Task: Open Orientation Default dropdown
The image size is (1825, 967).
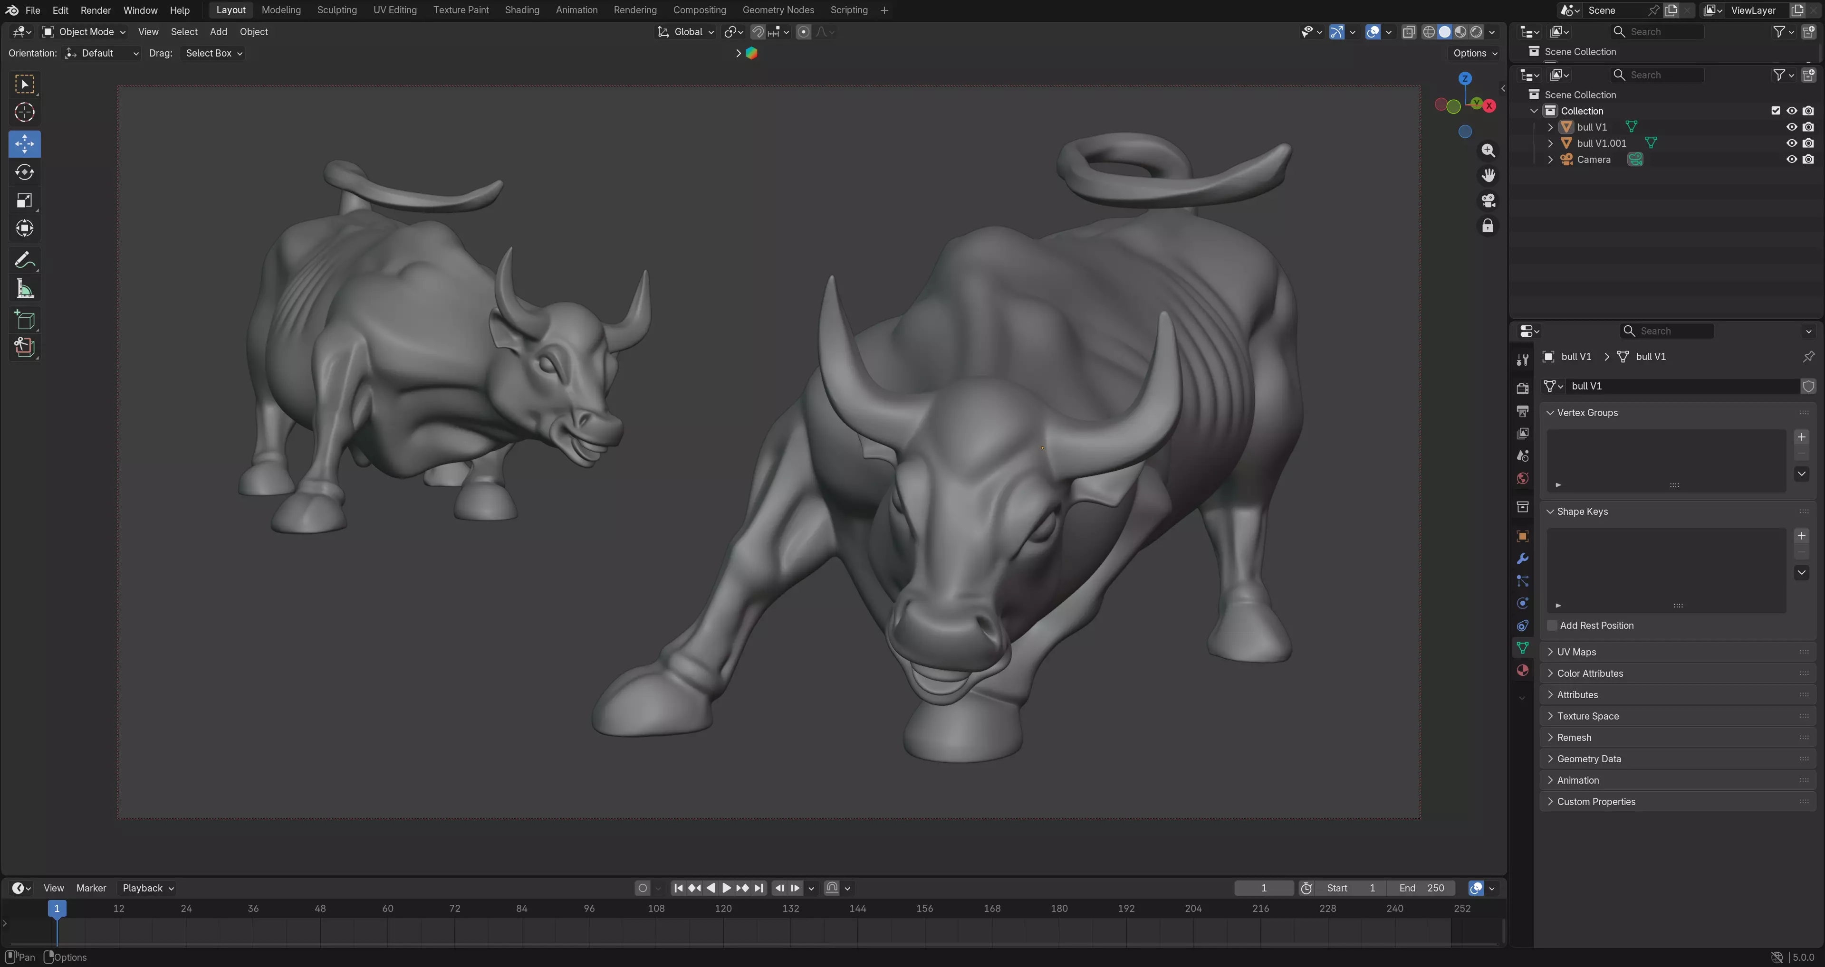Action: coord(102,53)
